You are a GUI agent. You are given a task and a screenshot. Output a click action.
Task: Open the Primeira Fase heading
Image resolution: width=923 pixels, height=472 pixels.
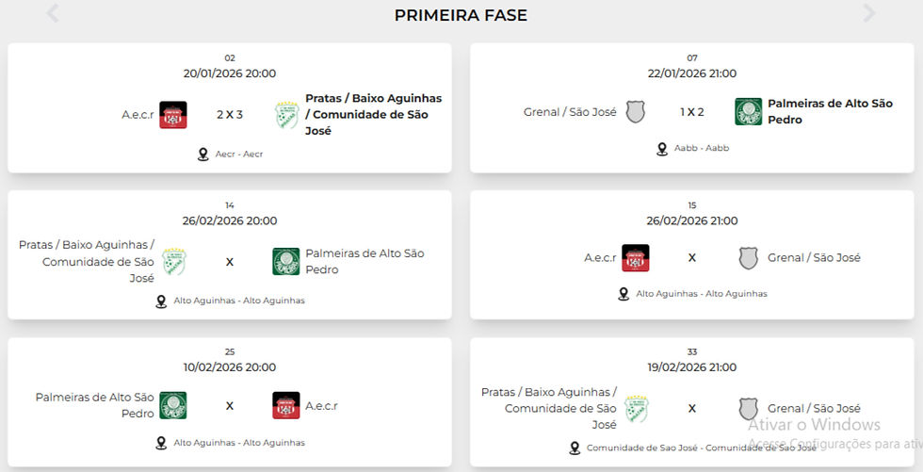point(461,15)
